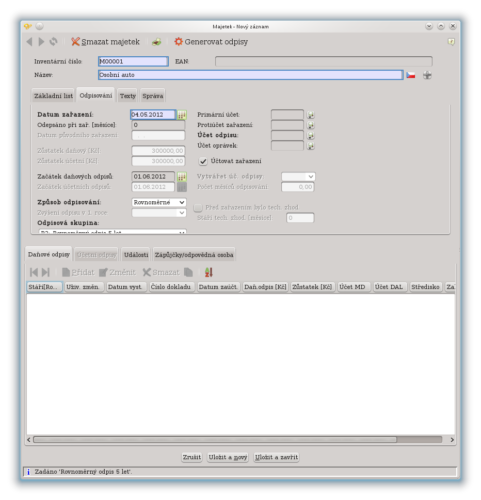The height and width of the screenshot is (500, 481).
Task: Click the A-Z sort icon
Action: coord(209,272)
